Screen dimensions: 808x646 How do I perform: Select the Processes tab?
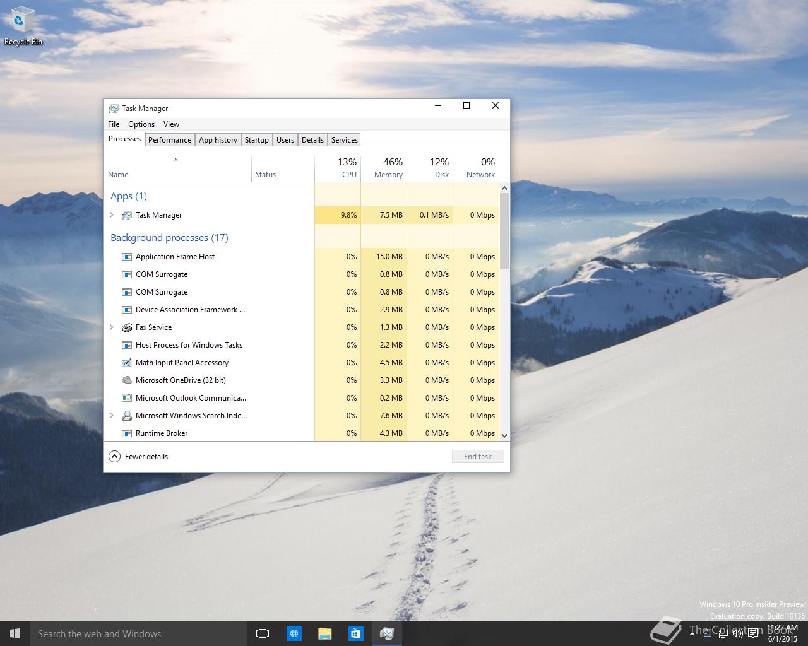point(124,139)
